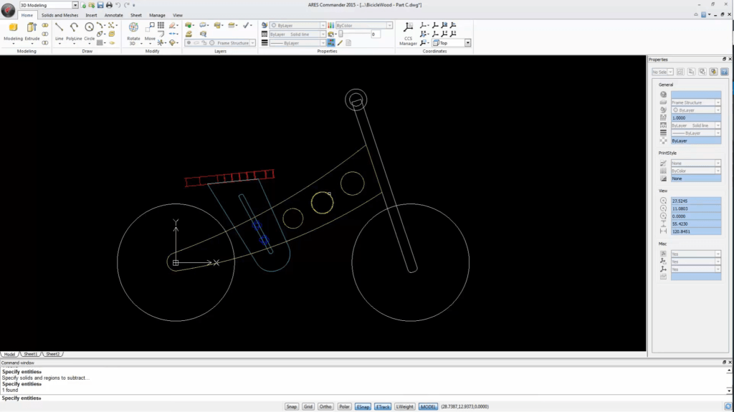
Task: Click the Extrude tool icon
Action: pyautogui.click(x=32, y=27)
